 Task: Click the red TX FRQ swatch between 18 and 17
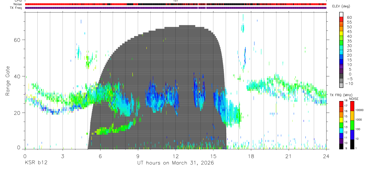click(x=341, y=103)
